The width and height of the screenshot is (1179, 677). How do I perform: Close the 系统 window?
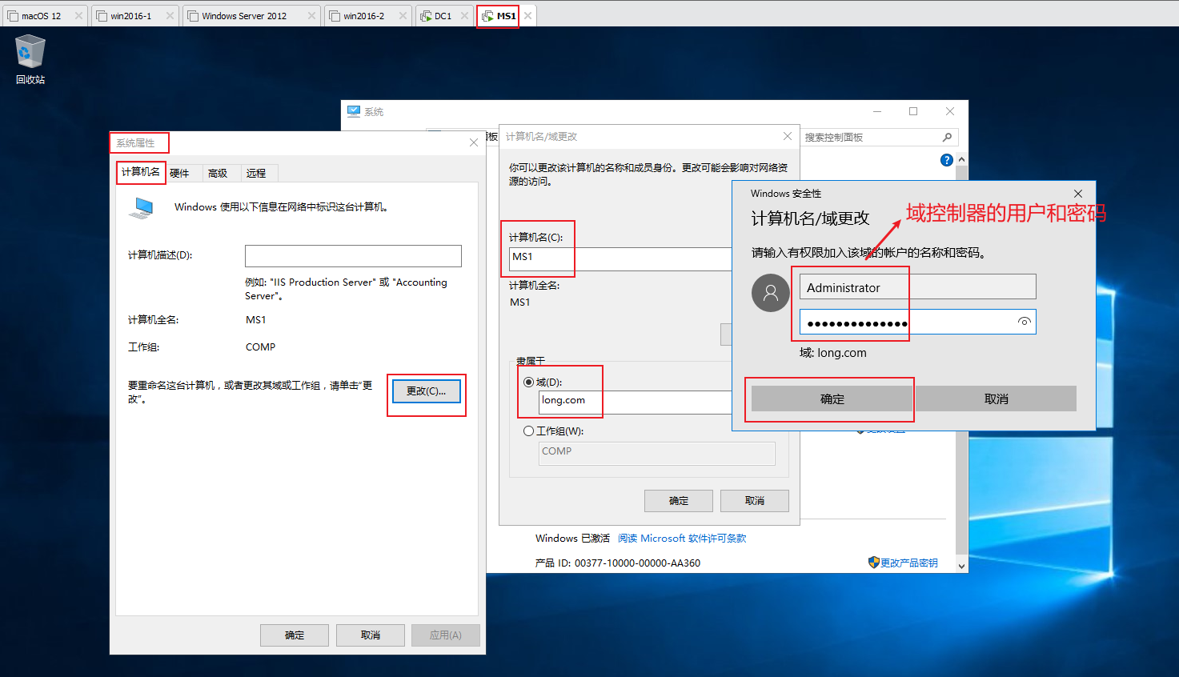pos(950,111)
